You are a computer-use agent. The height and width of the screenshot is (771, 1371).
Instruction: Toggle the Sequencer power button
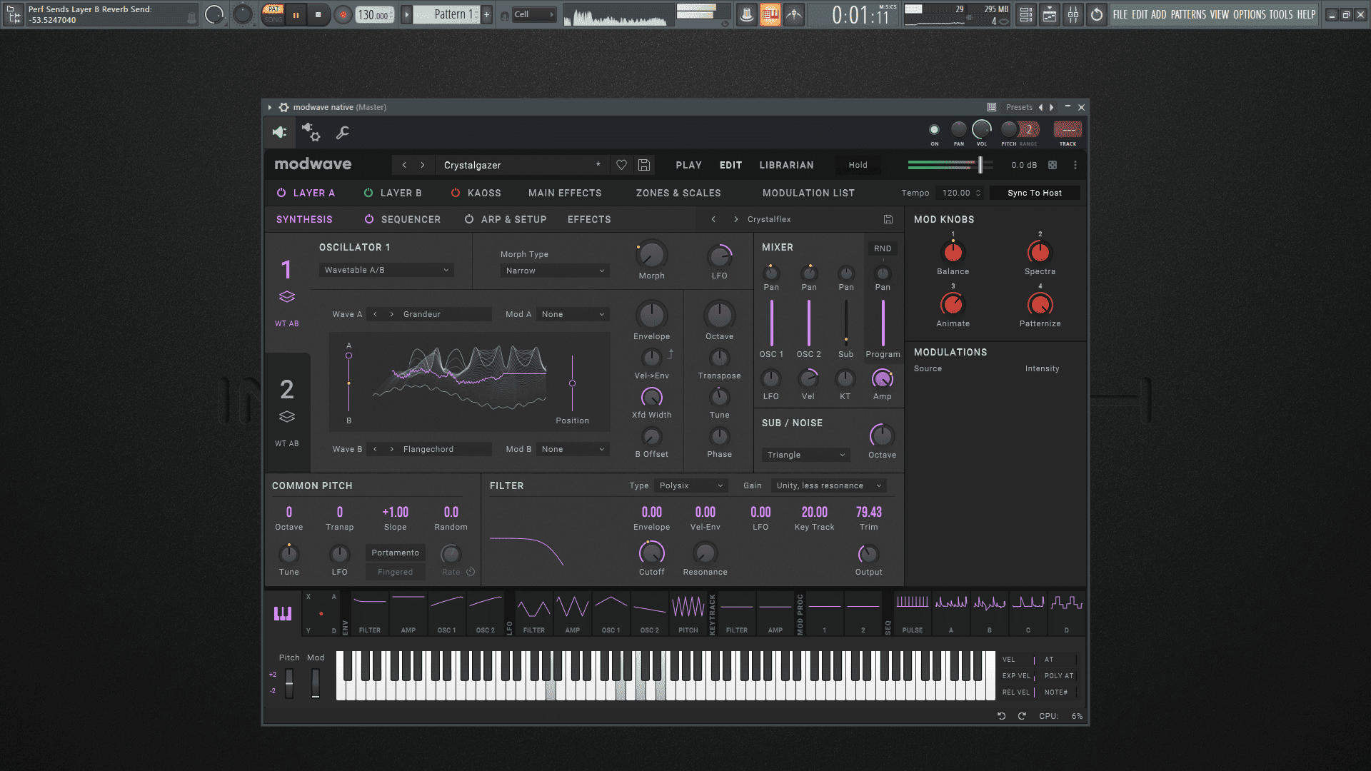tap(369, 219)
